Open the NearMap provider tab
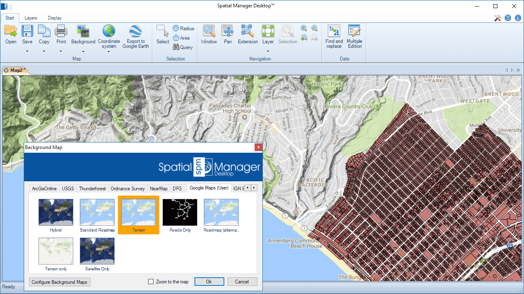 pyautogui.click(x=159, y=188)
